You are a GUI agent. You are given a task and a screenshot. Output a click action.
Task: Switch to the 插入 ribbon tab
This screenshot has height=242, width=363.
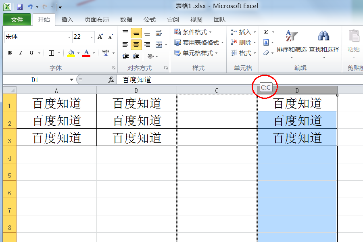pyautogui.click(x=67, y=19)
